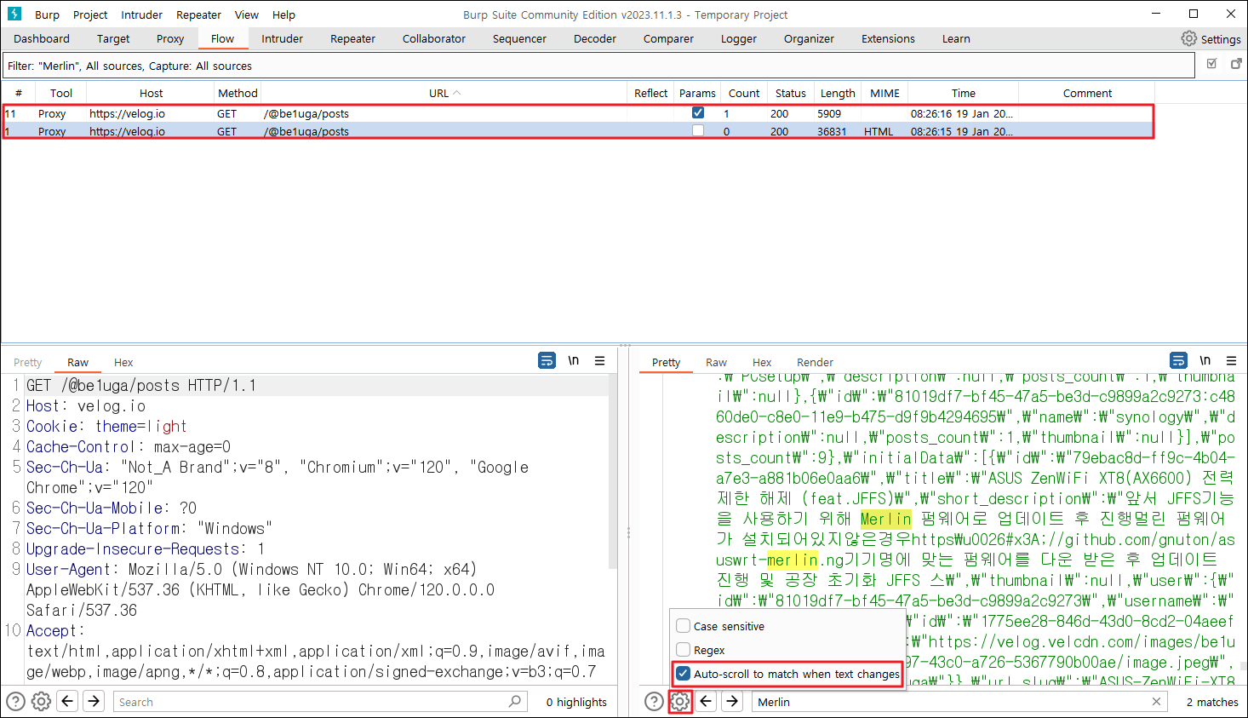Image resolution: width=1248 pixels, height=718 pixels.
Task: Open the Repeater menu
Action: [198, 14]
